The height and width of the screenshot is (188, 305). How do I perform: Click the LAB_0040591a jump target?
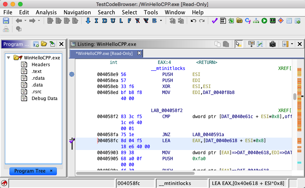(x=208, y=134)
